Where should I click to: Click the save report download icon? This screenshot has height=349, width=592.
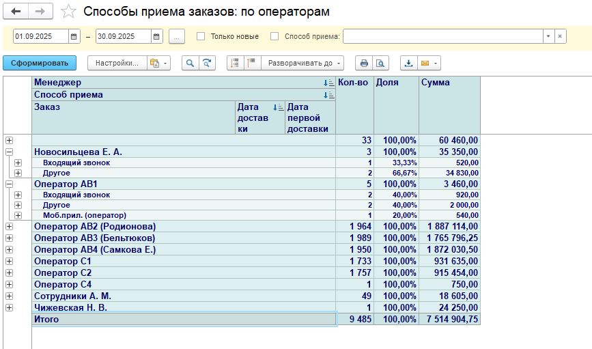(x=409, y=63)
